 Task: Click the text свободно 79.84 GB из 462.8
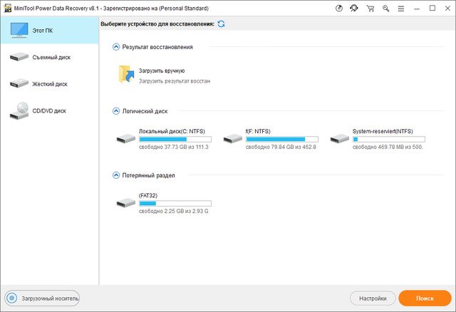point(281,147)
